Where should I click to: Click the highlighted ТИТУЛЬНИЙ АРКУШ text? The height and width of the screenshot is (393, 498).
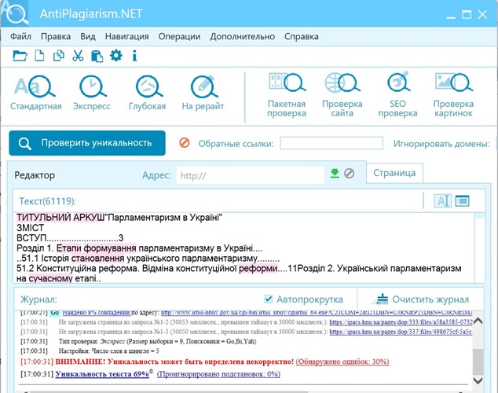(x=60, y=218)
